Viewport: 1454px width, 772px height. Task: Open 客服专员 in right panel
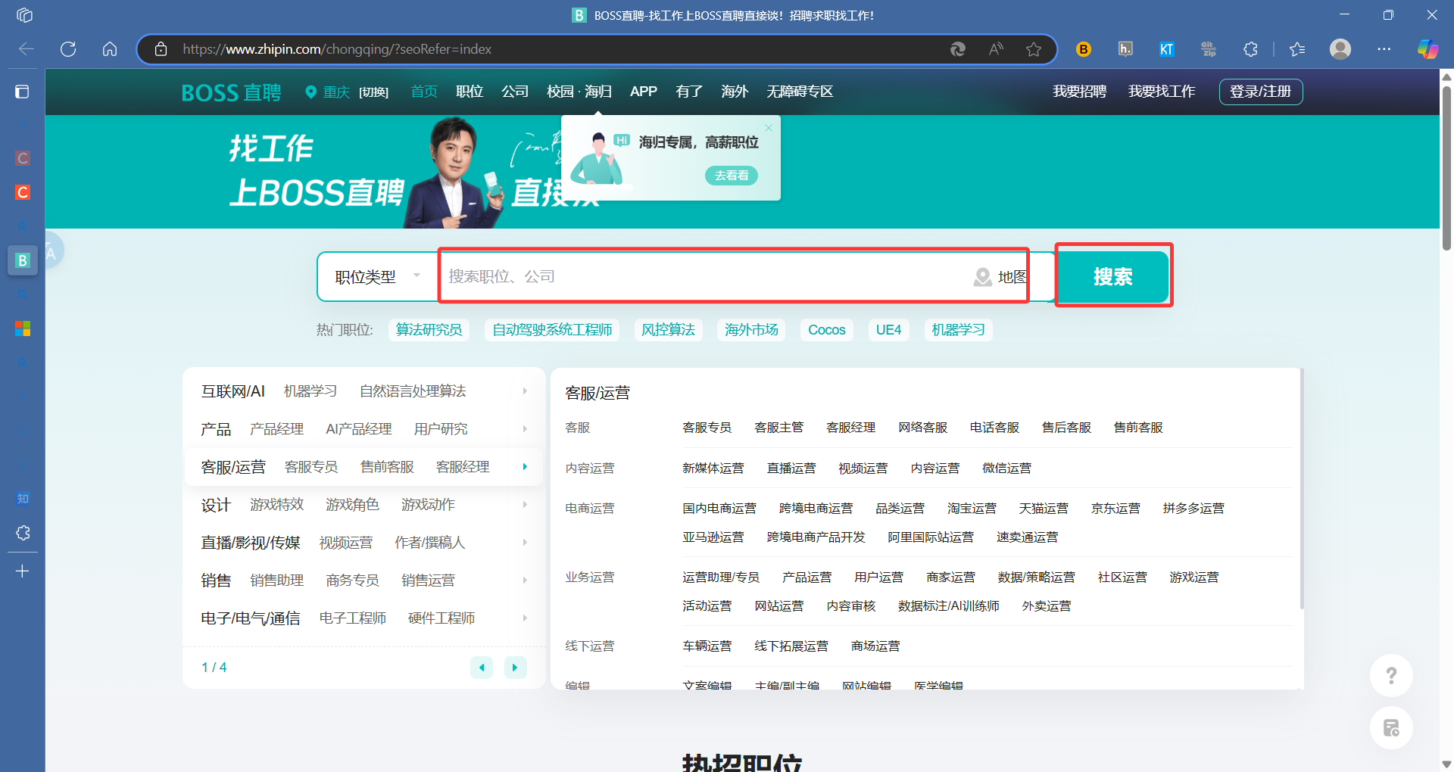[x=707, y=428]
